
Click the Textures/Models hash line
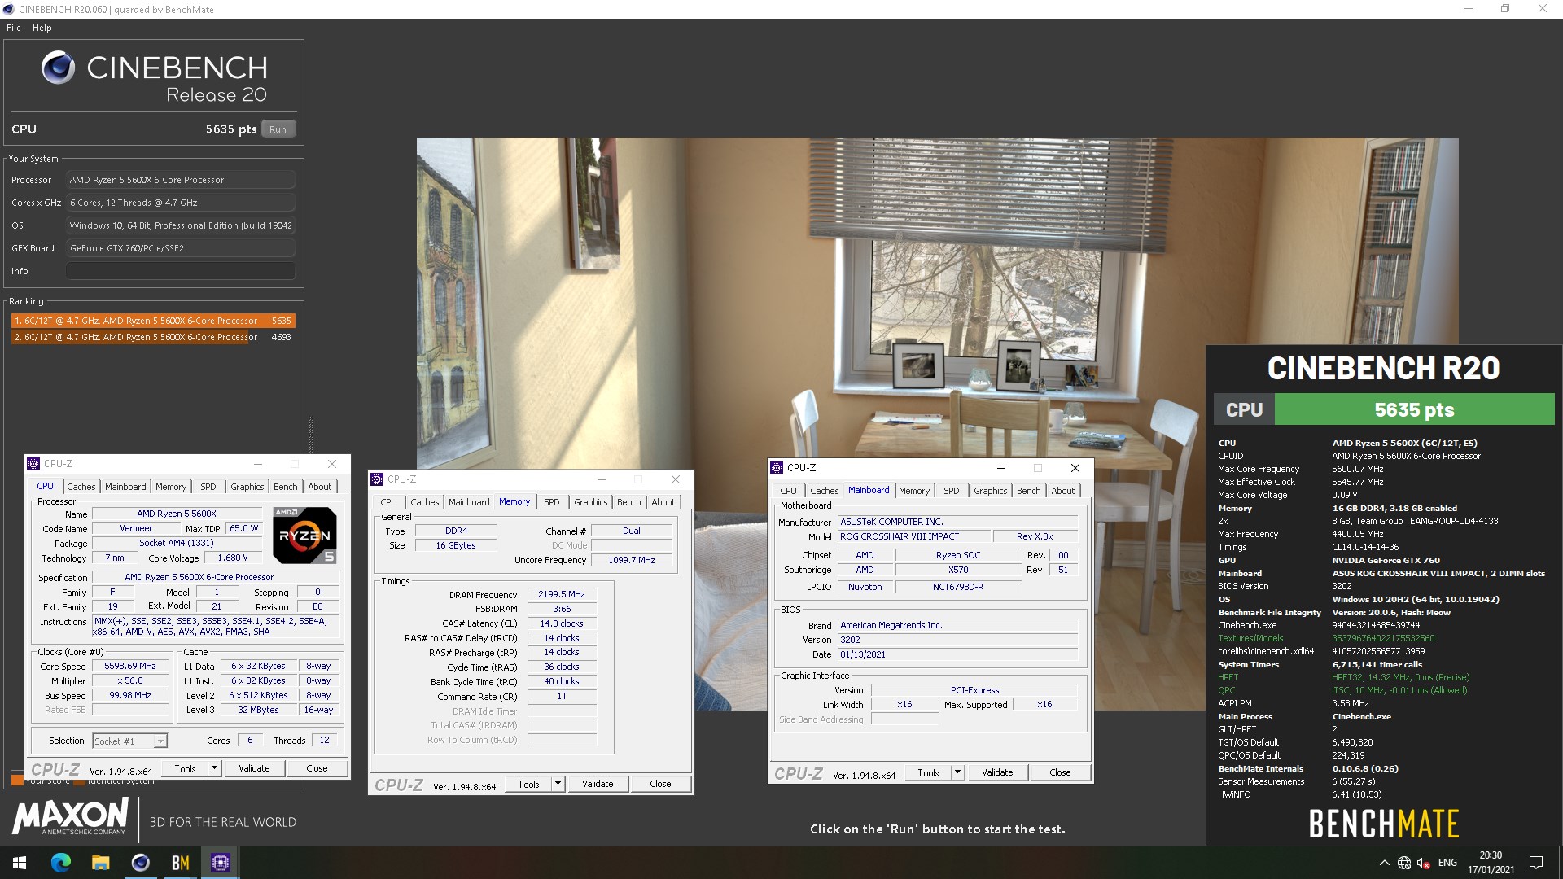pyautogui.click(x=1327, y=638)
